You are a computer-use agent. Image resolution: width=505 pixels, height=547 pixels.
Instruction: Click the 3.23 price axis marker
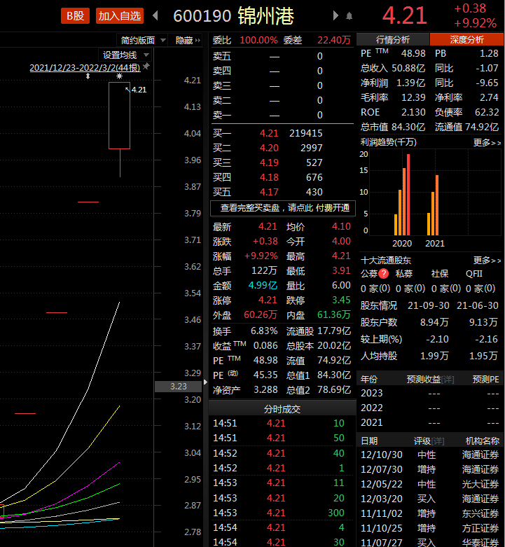[x=179, y=386]
